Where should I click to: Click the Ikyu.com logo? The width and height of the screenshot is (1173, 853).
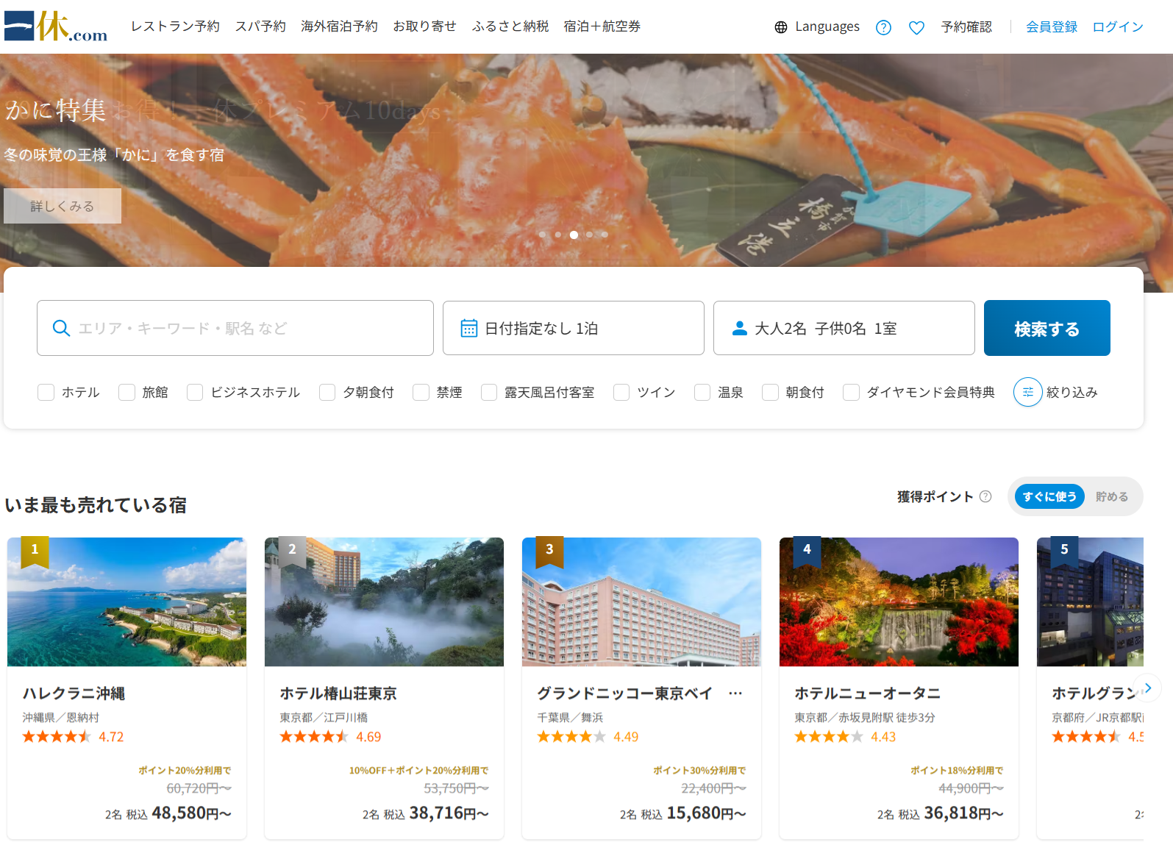pyautogui.click(x=56, y=26)
